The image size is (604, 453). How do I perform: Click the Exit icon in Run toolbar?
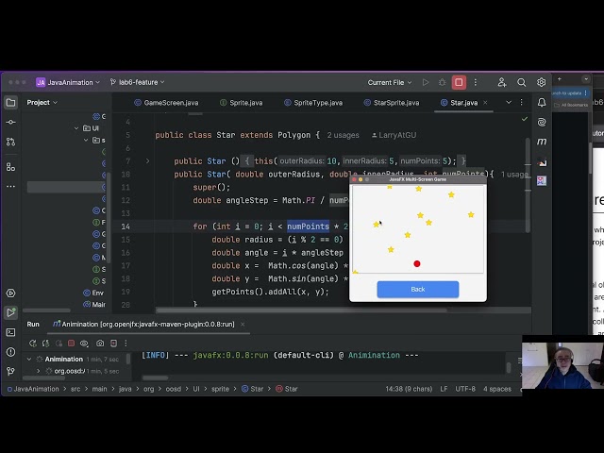point(113,344)
